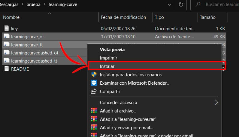239x137 pixels.
Task: Click the refresh icon in address bar
Action: [x=181, y=5]
